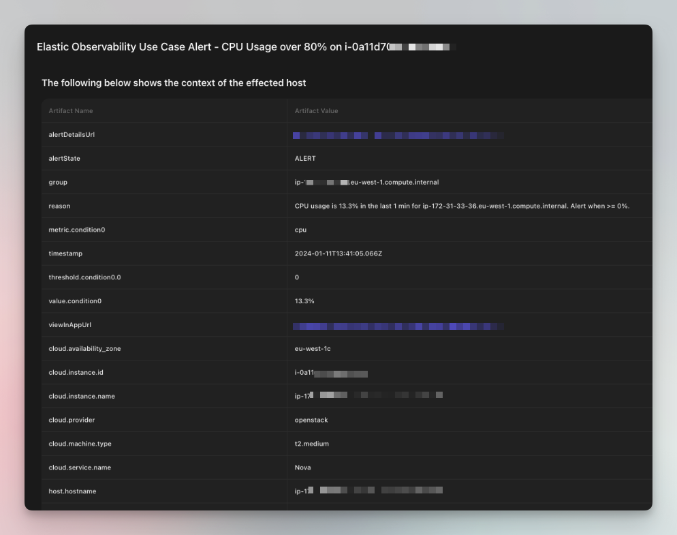677x535 pixels.
Task: Select the host.hostname label
Action: pyautogui.click(x=72, y=491)
